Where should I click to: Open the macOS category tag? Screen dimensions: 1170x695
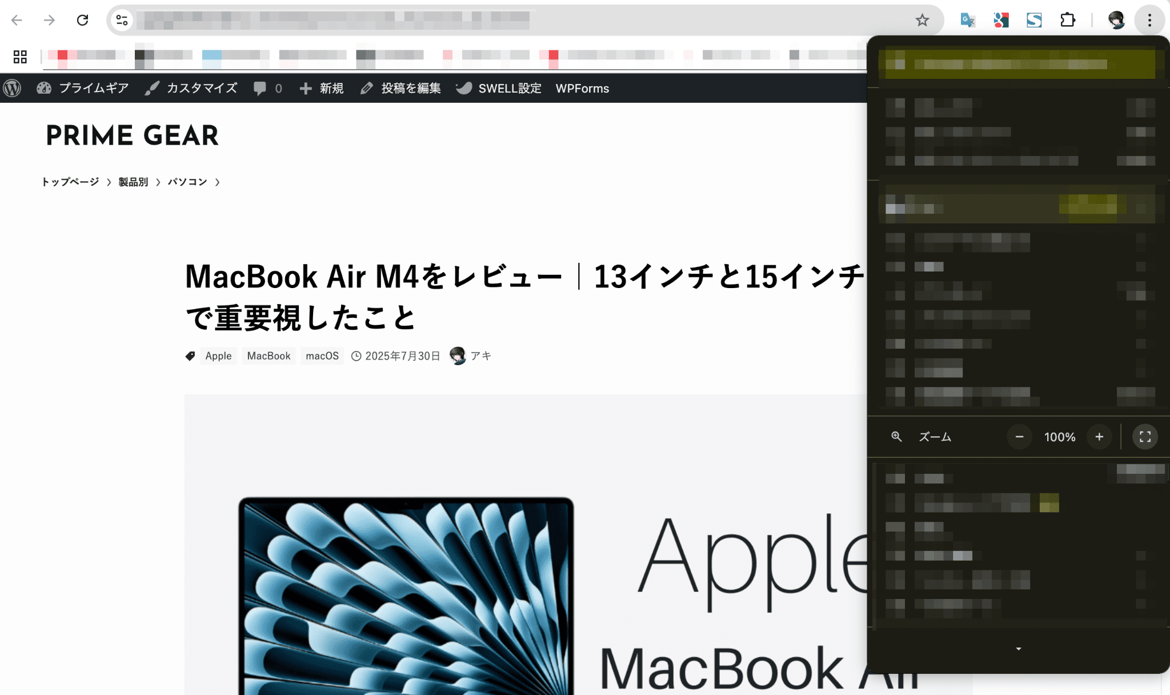[x=322, y=356]
